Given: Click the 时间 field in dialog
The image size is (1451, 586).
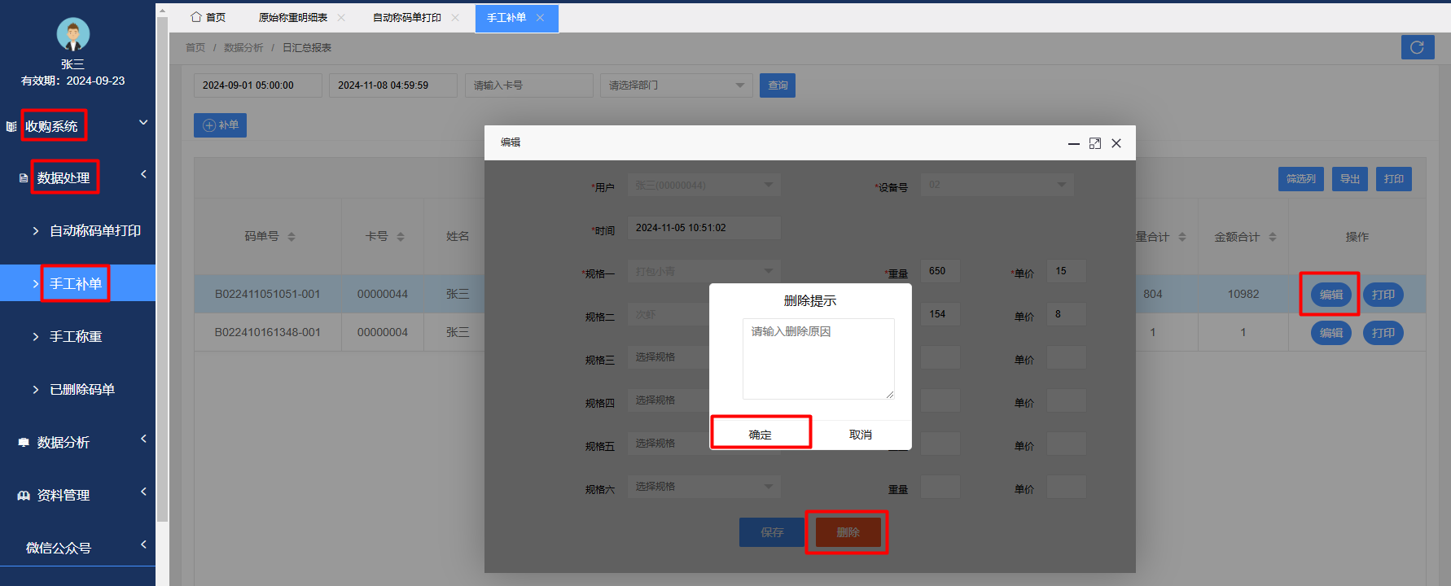Looking at the screenshot, I should [704, 228].
